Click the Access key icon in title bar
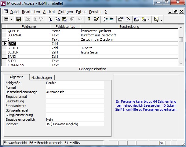This screenshot has height=147, width=186. (x=3, y=3)
